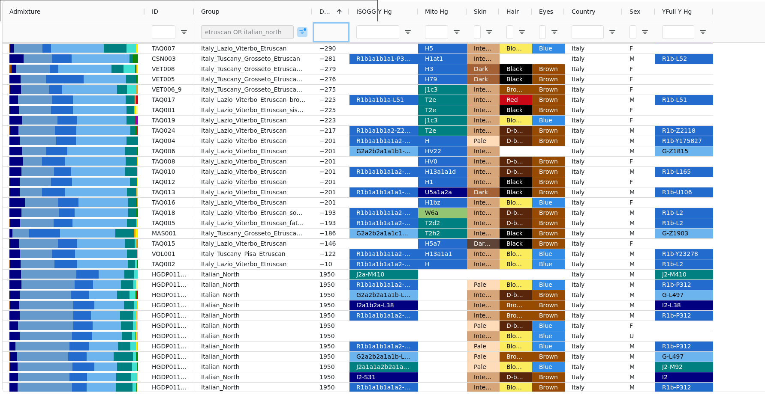
Task: Open the Sex column filter icon
Action: tap(645, 32)
